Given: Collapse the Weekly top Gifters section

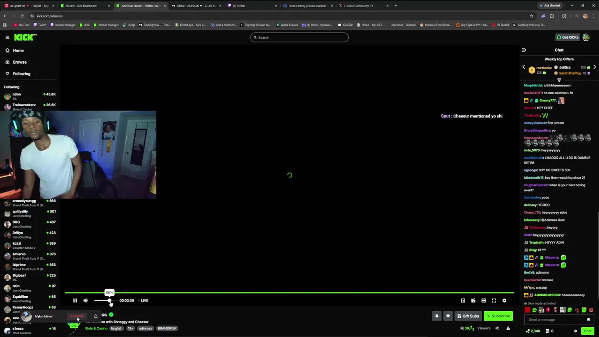Looking at the screenshot, I should pyautogui.click(x=559, y=80).
